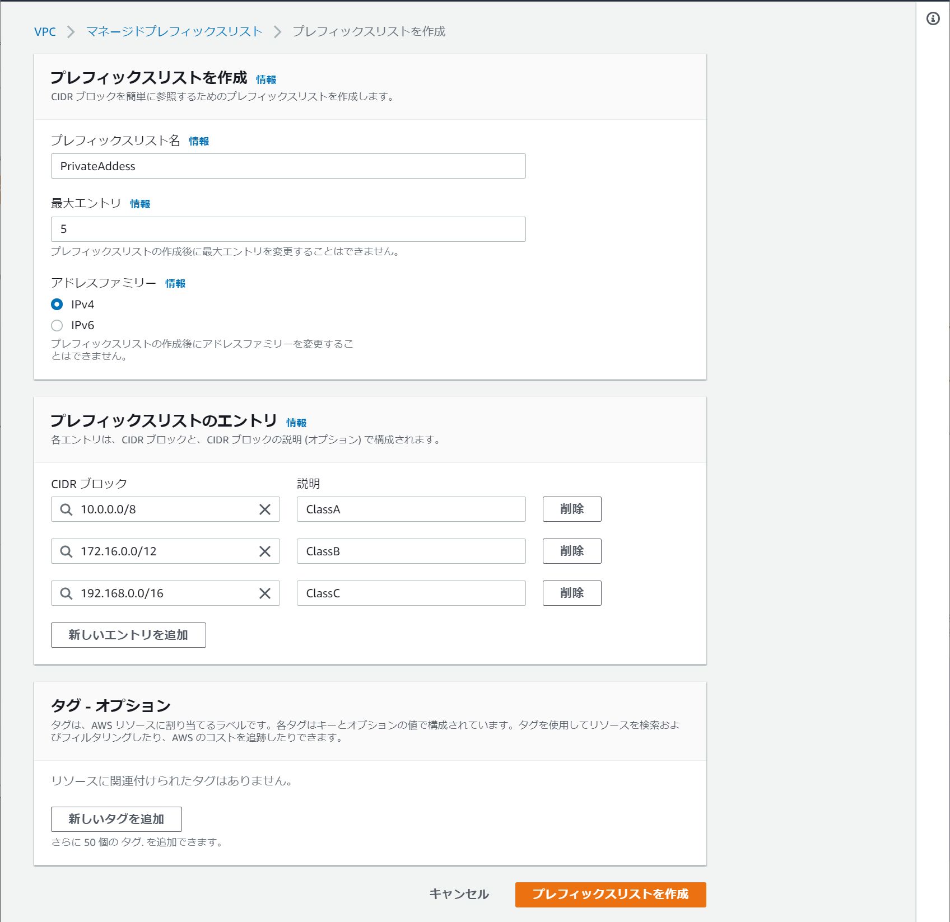
Task: Cancel with キャンセル button
Action: pyautogui.click(x=459, y=894)
